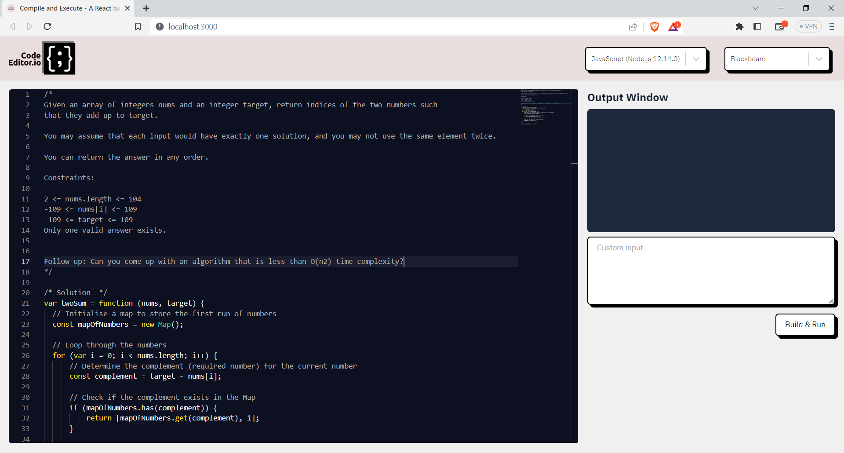844x453 pixels.
Task: Click the share icon in address bar
Action: [x=633, y=26]
